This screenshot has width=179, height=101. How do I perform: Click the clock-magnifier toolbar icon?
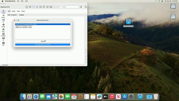click(27, 7)
